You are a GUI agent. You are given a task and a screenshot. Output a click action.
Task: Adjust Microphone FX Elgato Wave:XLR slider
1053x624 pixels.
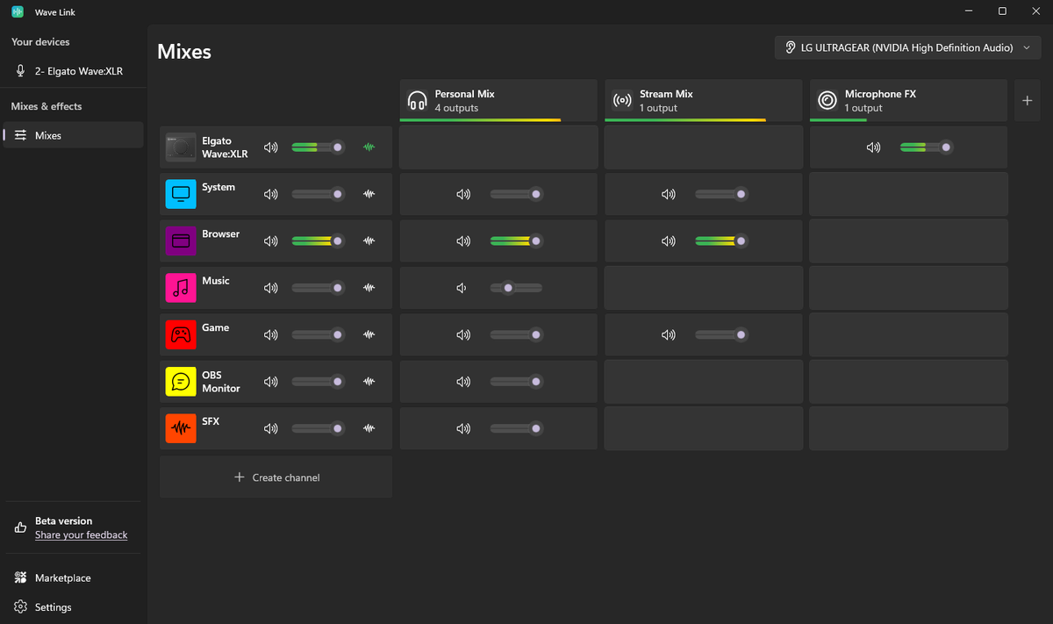point(927,147)
